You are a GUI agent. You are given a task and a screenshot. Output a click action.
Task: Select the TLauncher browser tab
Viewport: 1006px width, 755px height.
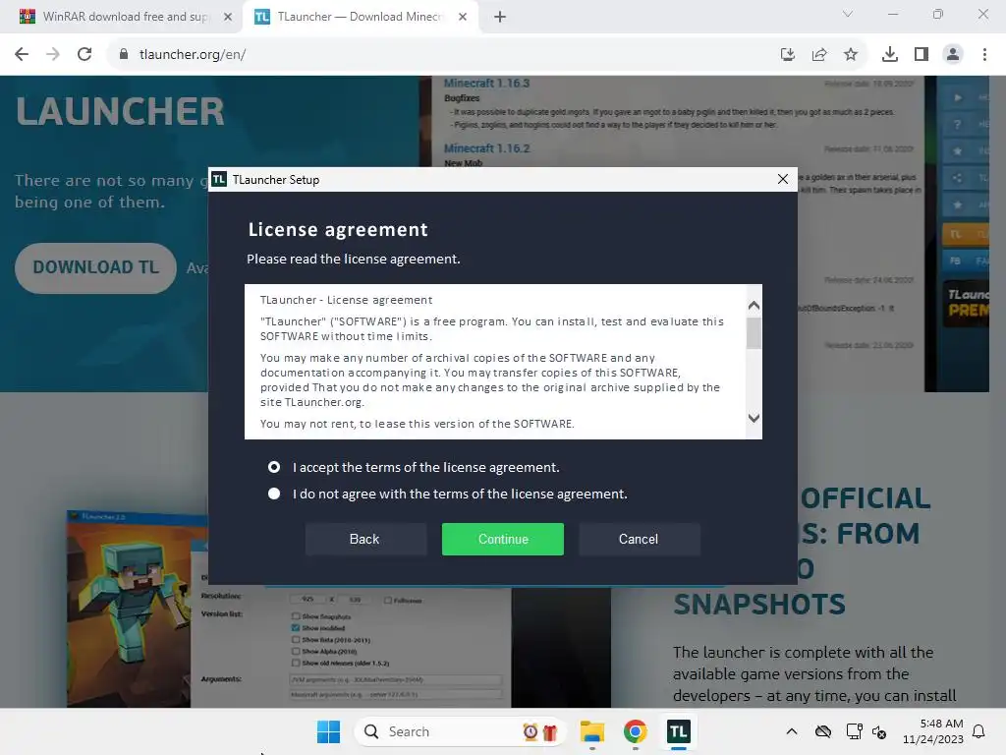360,17
